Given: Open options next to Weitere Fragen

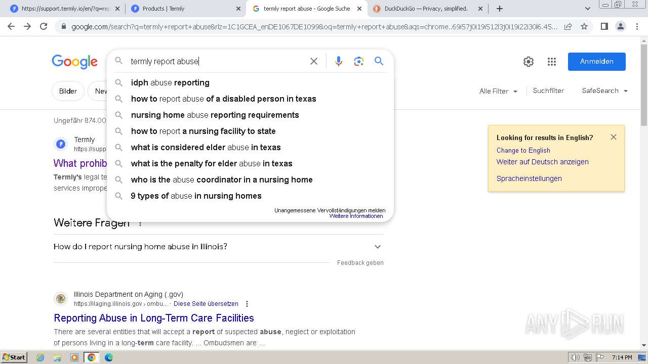Looking at the screenshot, I should pyautogui.click(x=140, y=223).
